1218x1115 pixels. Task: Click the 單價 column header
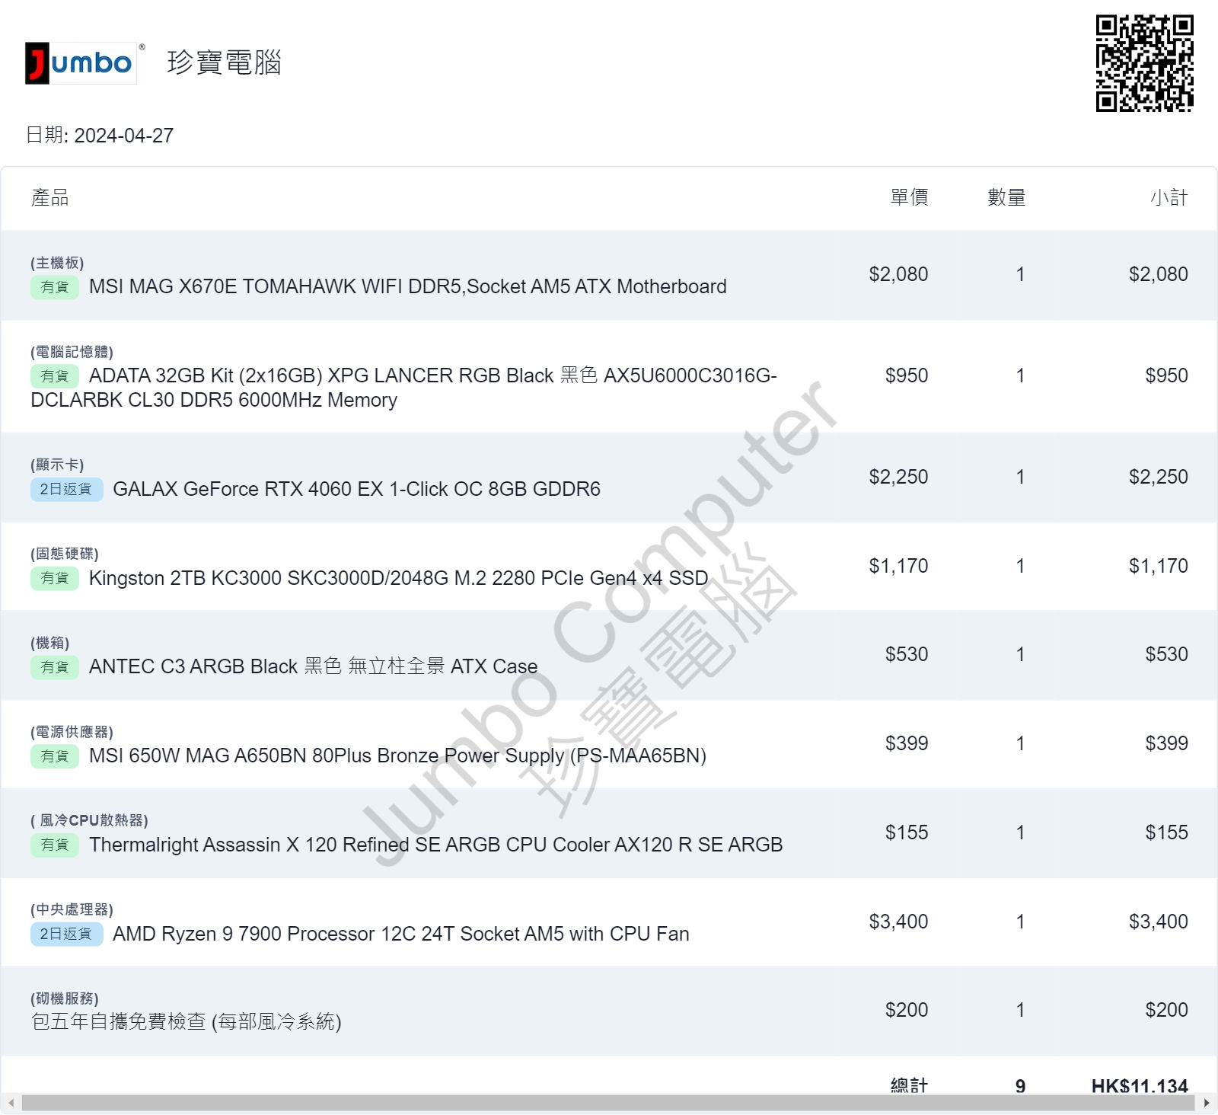click(x=909, y=197)
